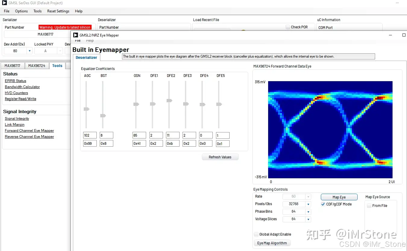407x251 pixels.
Task: Open the Reset Settings menu
Action: pos(58,11)
